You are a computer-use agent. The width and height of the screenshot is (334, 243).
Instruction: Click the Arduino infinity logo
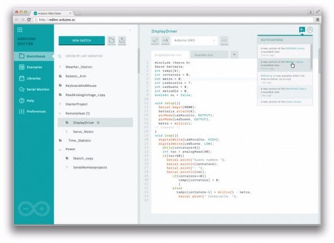(x=34, y=209)
